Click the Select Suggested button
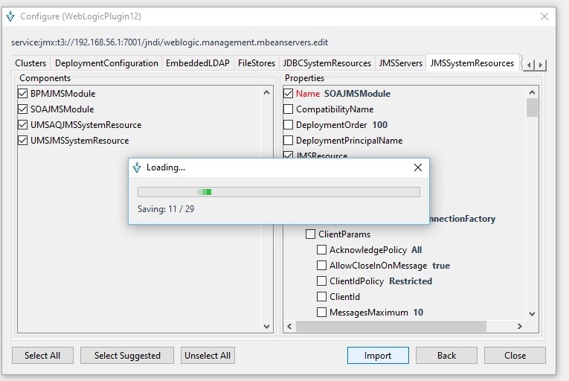The width and height of the screenshot is (569, 381). click(127, 356)
